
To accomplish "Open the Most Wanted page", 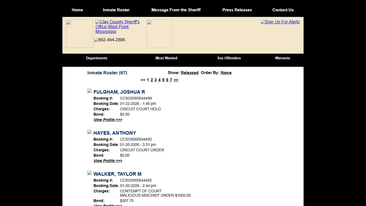I will coord(166,58).
